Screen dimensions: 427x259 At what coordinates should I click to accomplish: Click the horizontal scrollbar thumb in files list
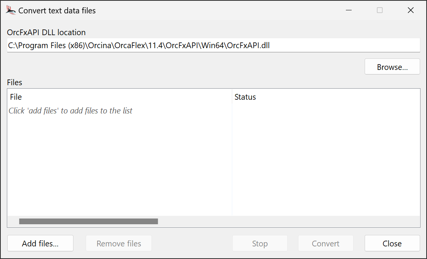pos(88,222)
